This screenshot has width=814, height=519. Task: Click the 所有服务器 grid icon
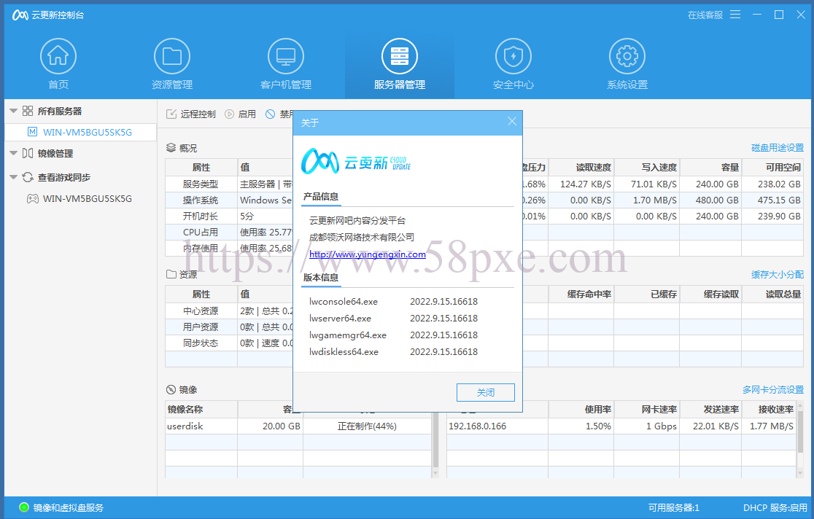click(28, 111)
